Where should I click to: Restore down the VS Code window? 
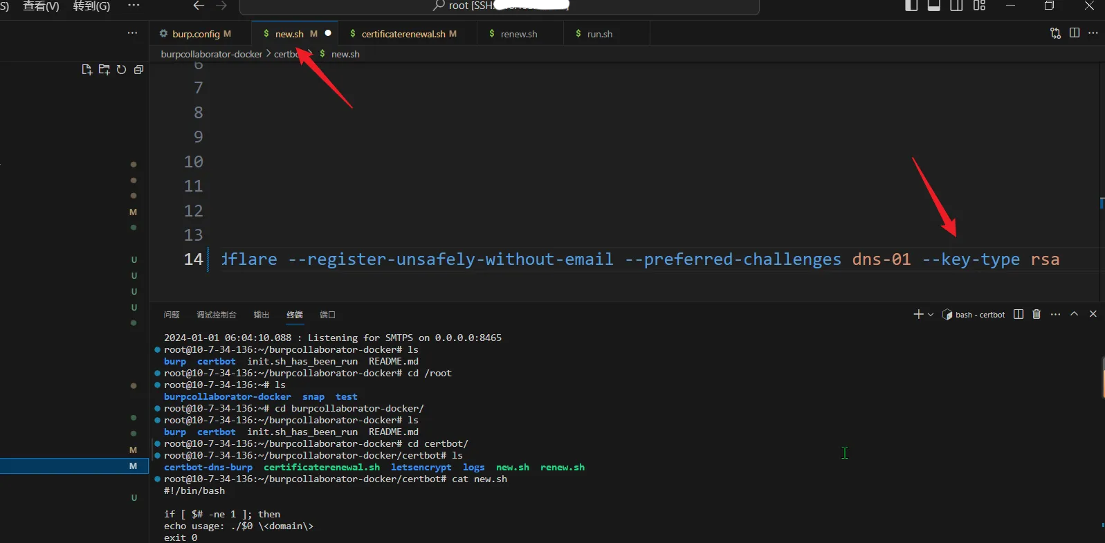pos(1049,6)
